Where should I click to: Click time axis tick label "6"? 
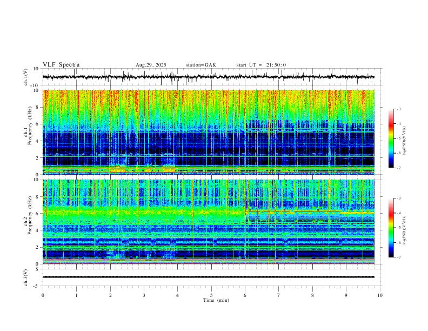(x=245, y=295)
